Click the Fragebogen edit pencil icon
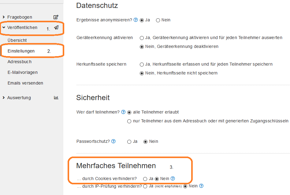This screenshot has height=195, width=290. [x=56, y=17]
